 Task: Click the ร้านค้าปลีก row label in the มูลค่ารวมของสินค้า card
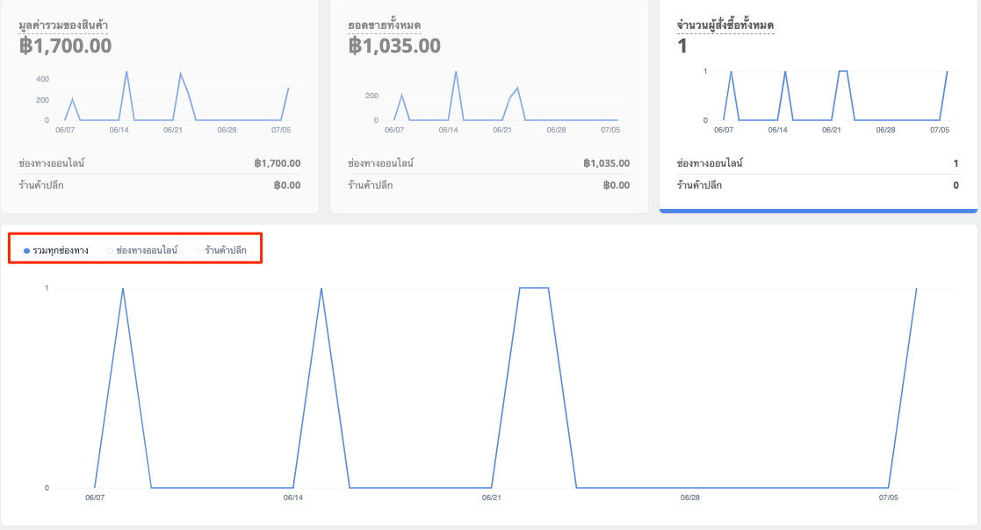tap(41, 185)
